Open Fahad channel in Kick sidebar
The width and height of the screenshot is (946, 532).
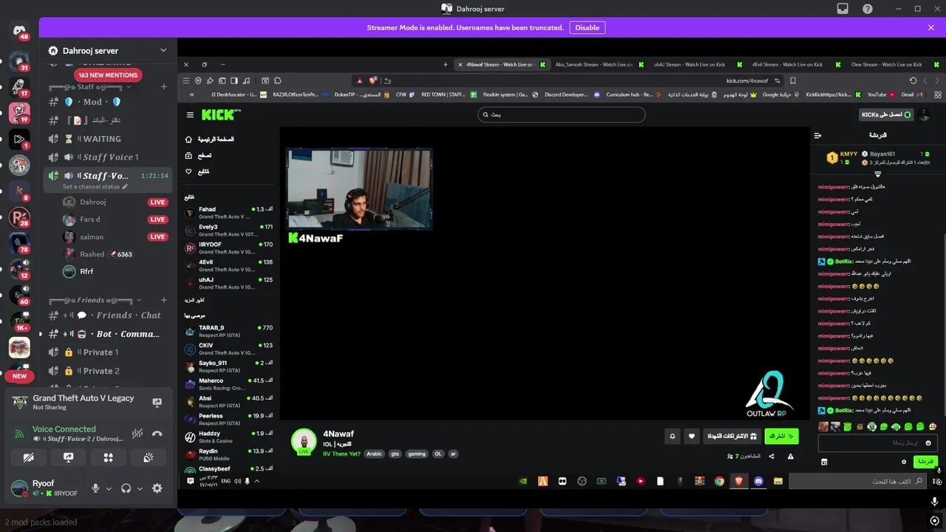(x=229, y=213)
